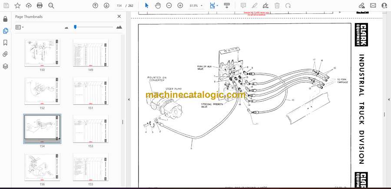Click the Save file icon

(x=6, y=6)
